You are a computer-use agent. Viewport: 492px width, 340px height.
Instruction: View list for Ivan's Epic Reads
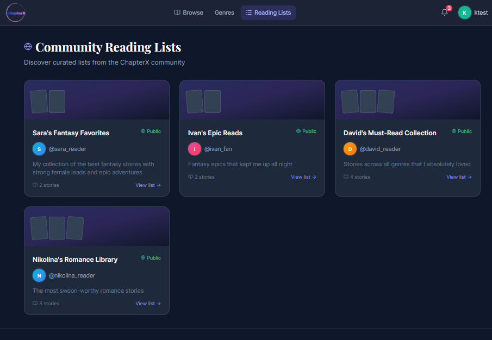pyautogui.click(x=303, y=177)
